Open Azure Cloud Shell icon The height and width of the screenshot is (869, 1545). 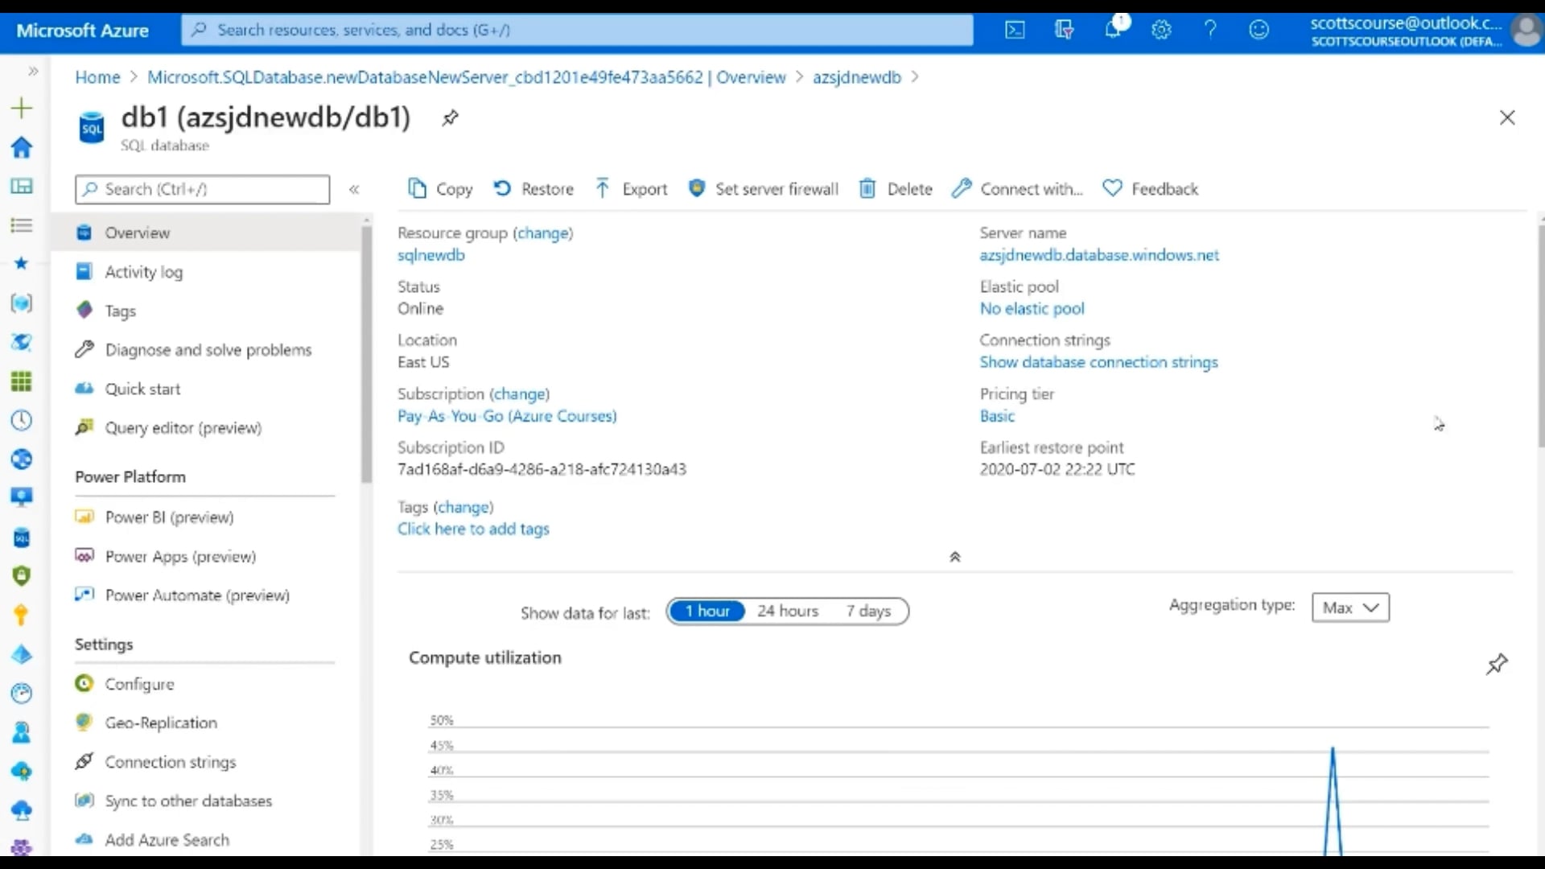pos(1015,30)
